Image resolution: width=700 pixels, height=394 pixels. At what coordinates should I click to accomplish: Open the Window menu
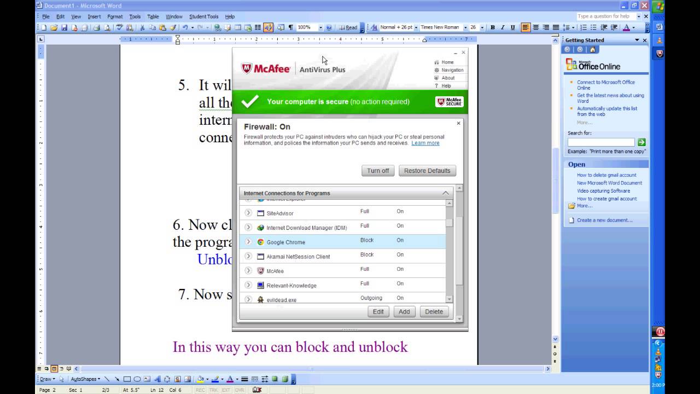pyautogui.click(x=174, y=16)
